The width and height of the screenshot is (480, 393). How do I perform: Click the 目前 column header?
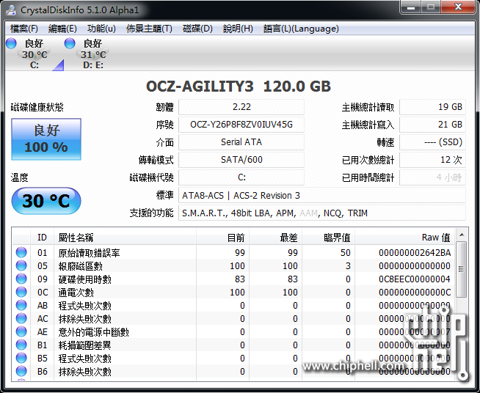coord(222,237)
